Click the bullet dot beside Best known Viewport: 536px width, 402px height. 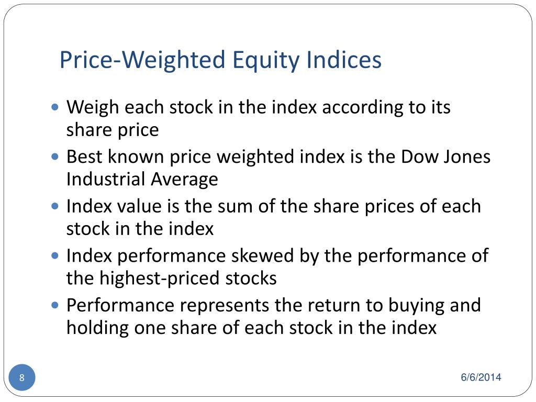tap(54, 157)
